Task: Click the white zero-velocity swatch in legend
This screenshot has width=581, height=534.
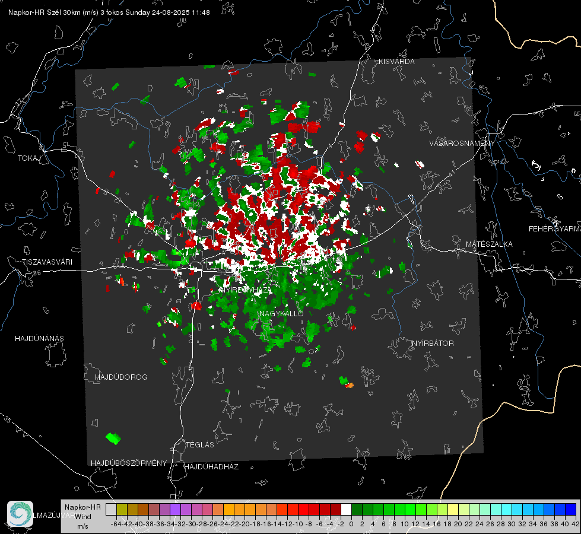Action: pyautogui.click(x=346, y=509)
